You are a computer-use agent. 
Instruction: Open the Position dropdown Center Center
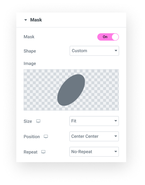pyautogui.click(x=94, y=136)
